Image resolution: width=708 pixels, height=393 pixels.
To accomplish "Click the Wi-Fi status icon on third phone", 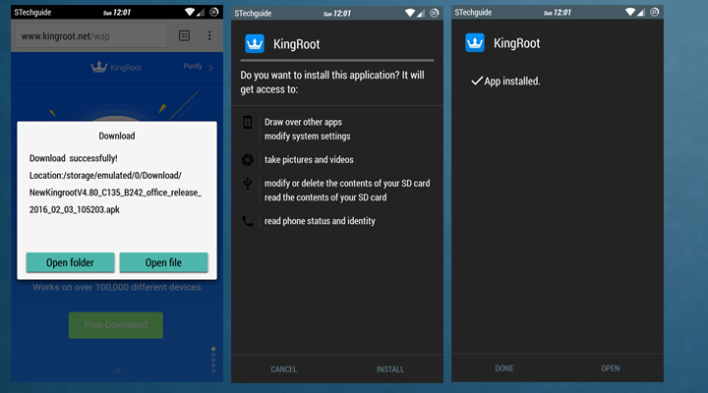I will pos(630,12).
